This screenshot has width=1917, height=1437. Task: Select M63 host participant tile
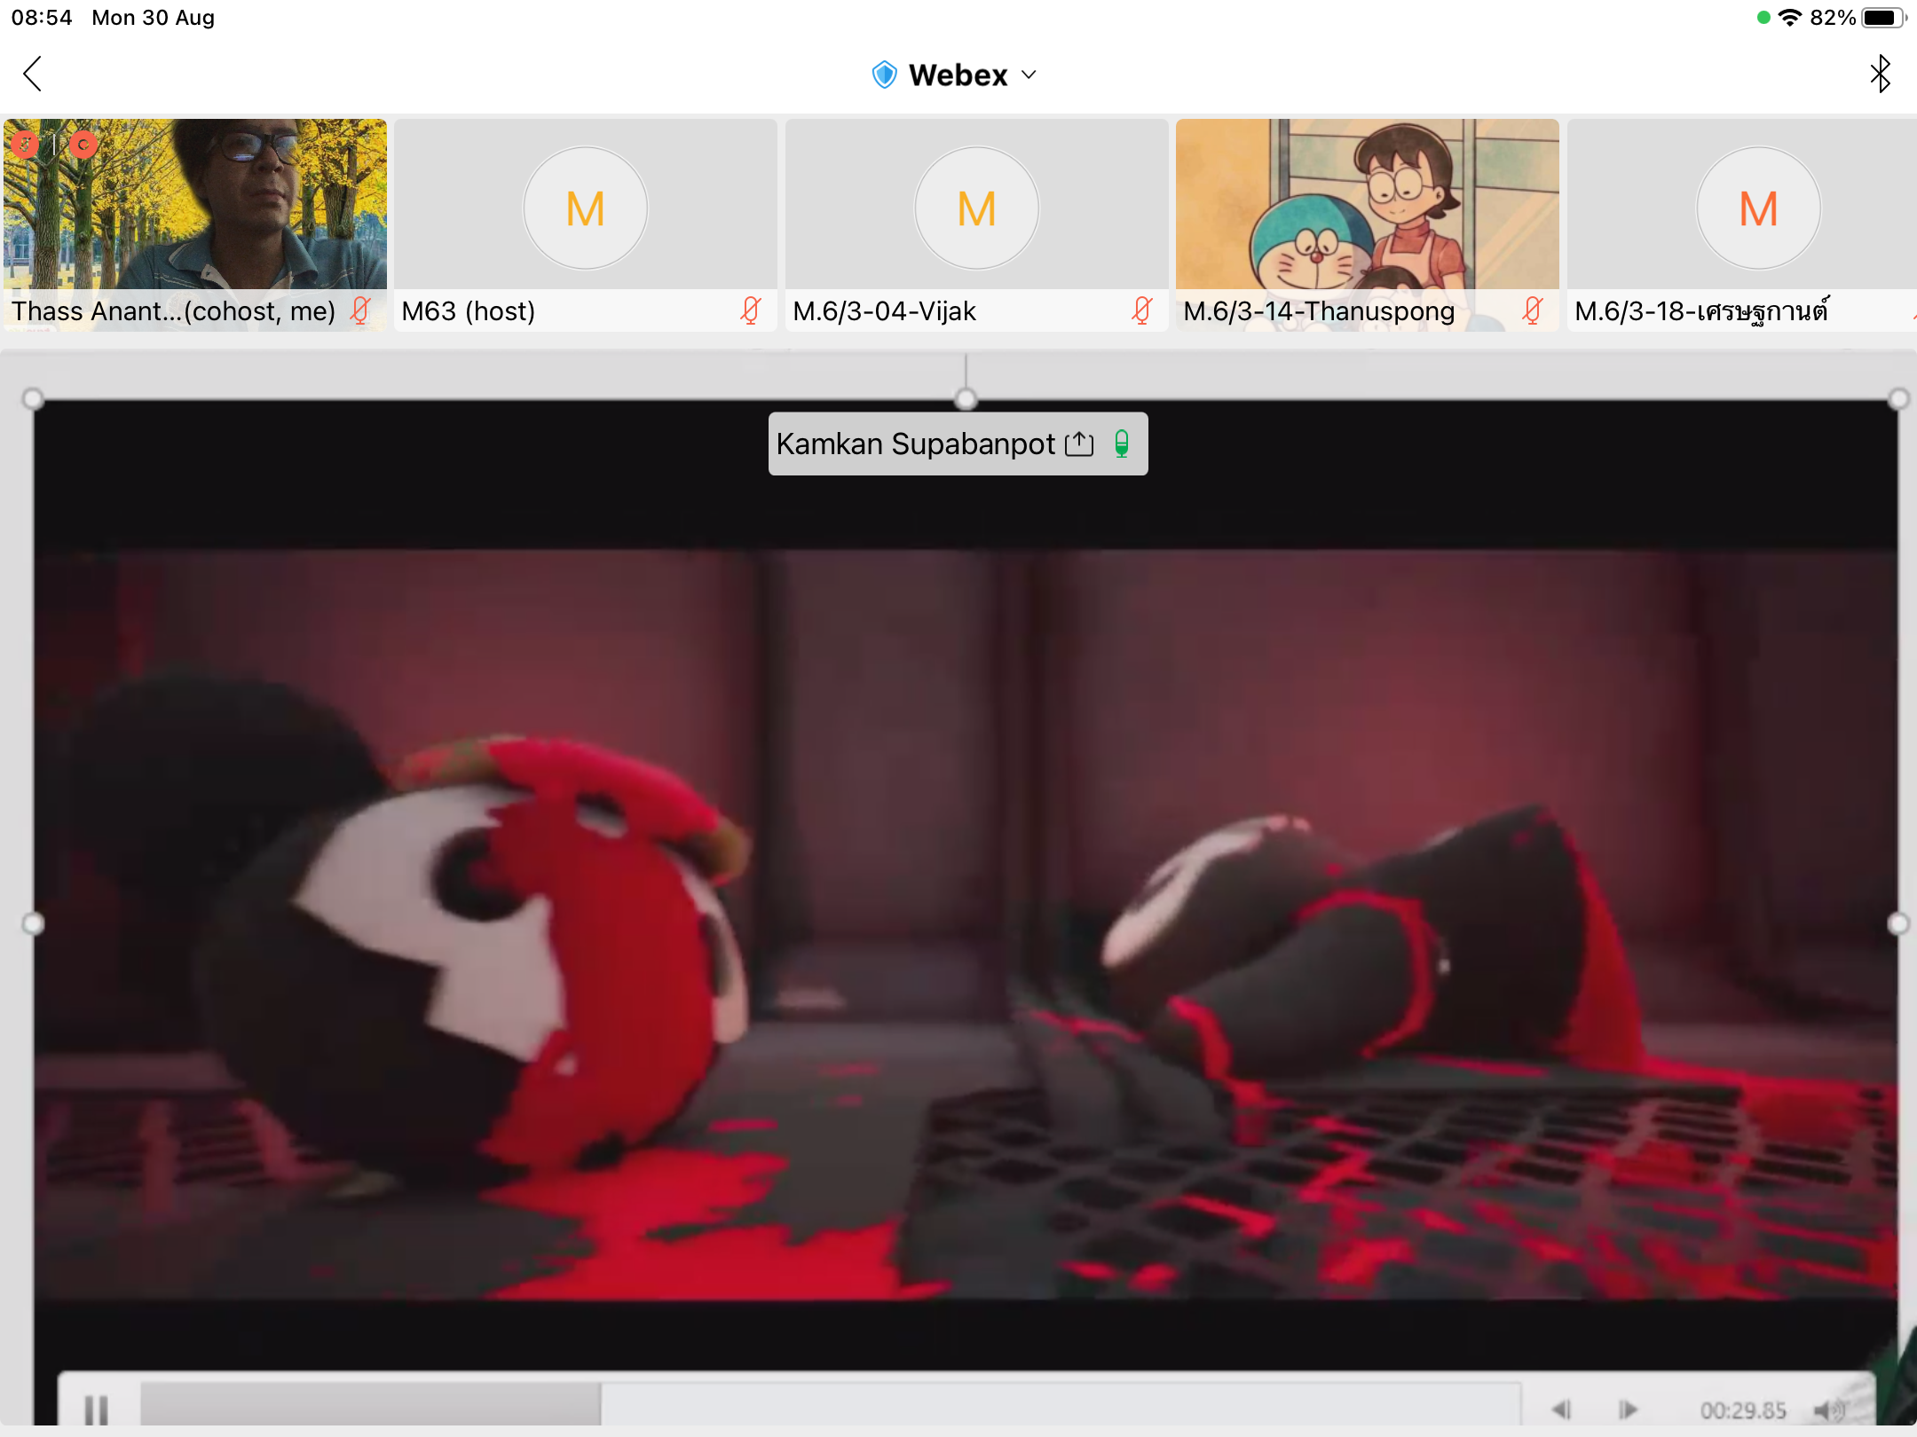[586, 225]
